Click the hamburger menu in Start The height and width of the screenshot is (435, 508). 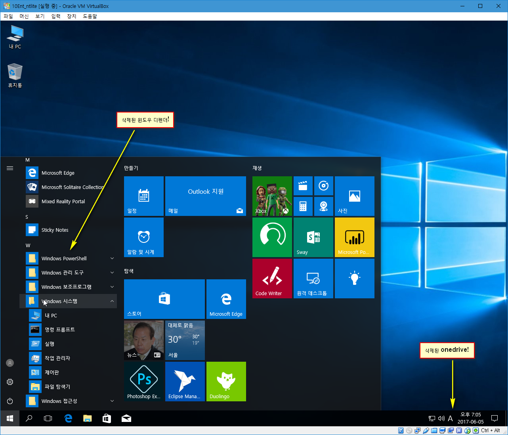[x=10, y=168]
